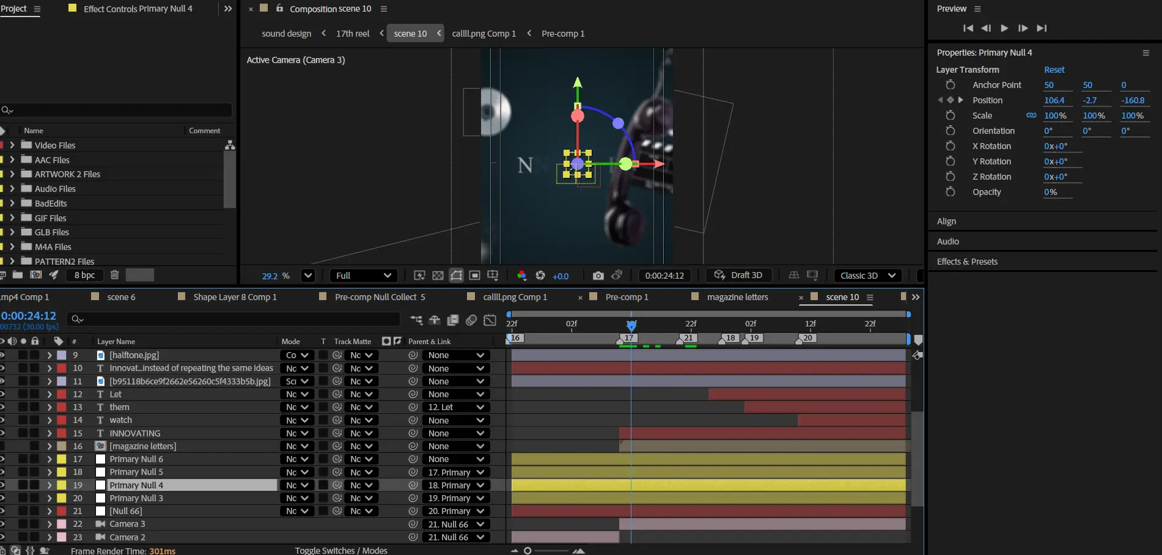This screenshot has height=555, width=1162.
Task: Click Reset in Layer Transform
Action: click(x=1054, y=70)
